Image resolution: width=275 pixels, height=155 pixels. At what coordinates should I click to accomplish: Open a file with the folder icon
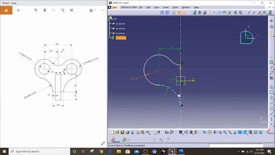click(x=117, y=132)
